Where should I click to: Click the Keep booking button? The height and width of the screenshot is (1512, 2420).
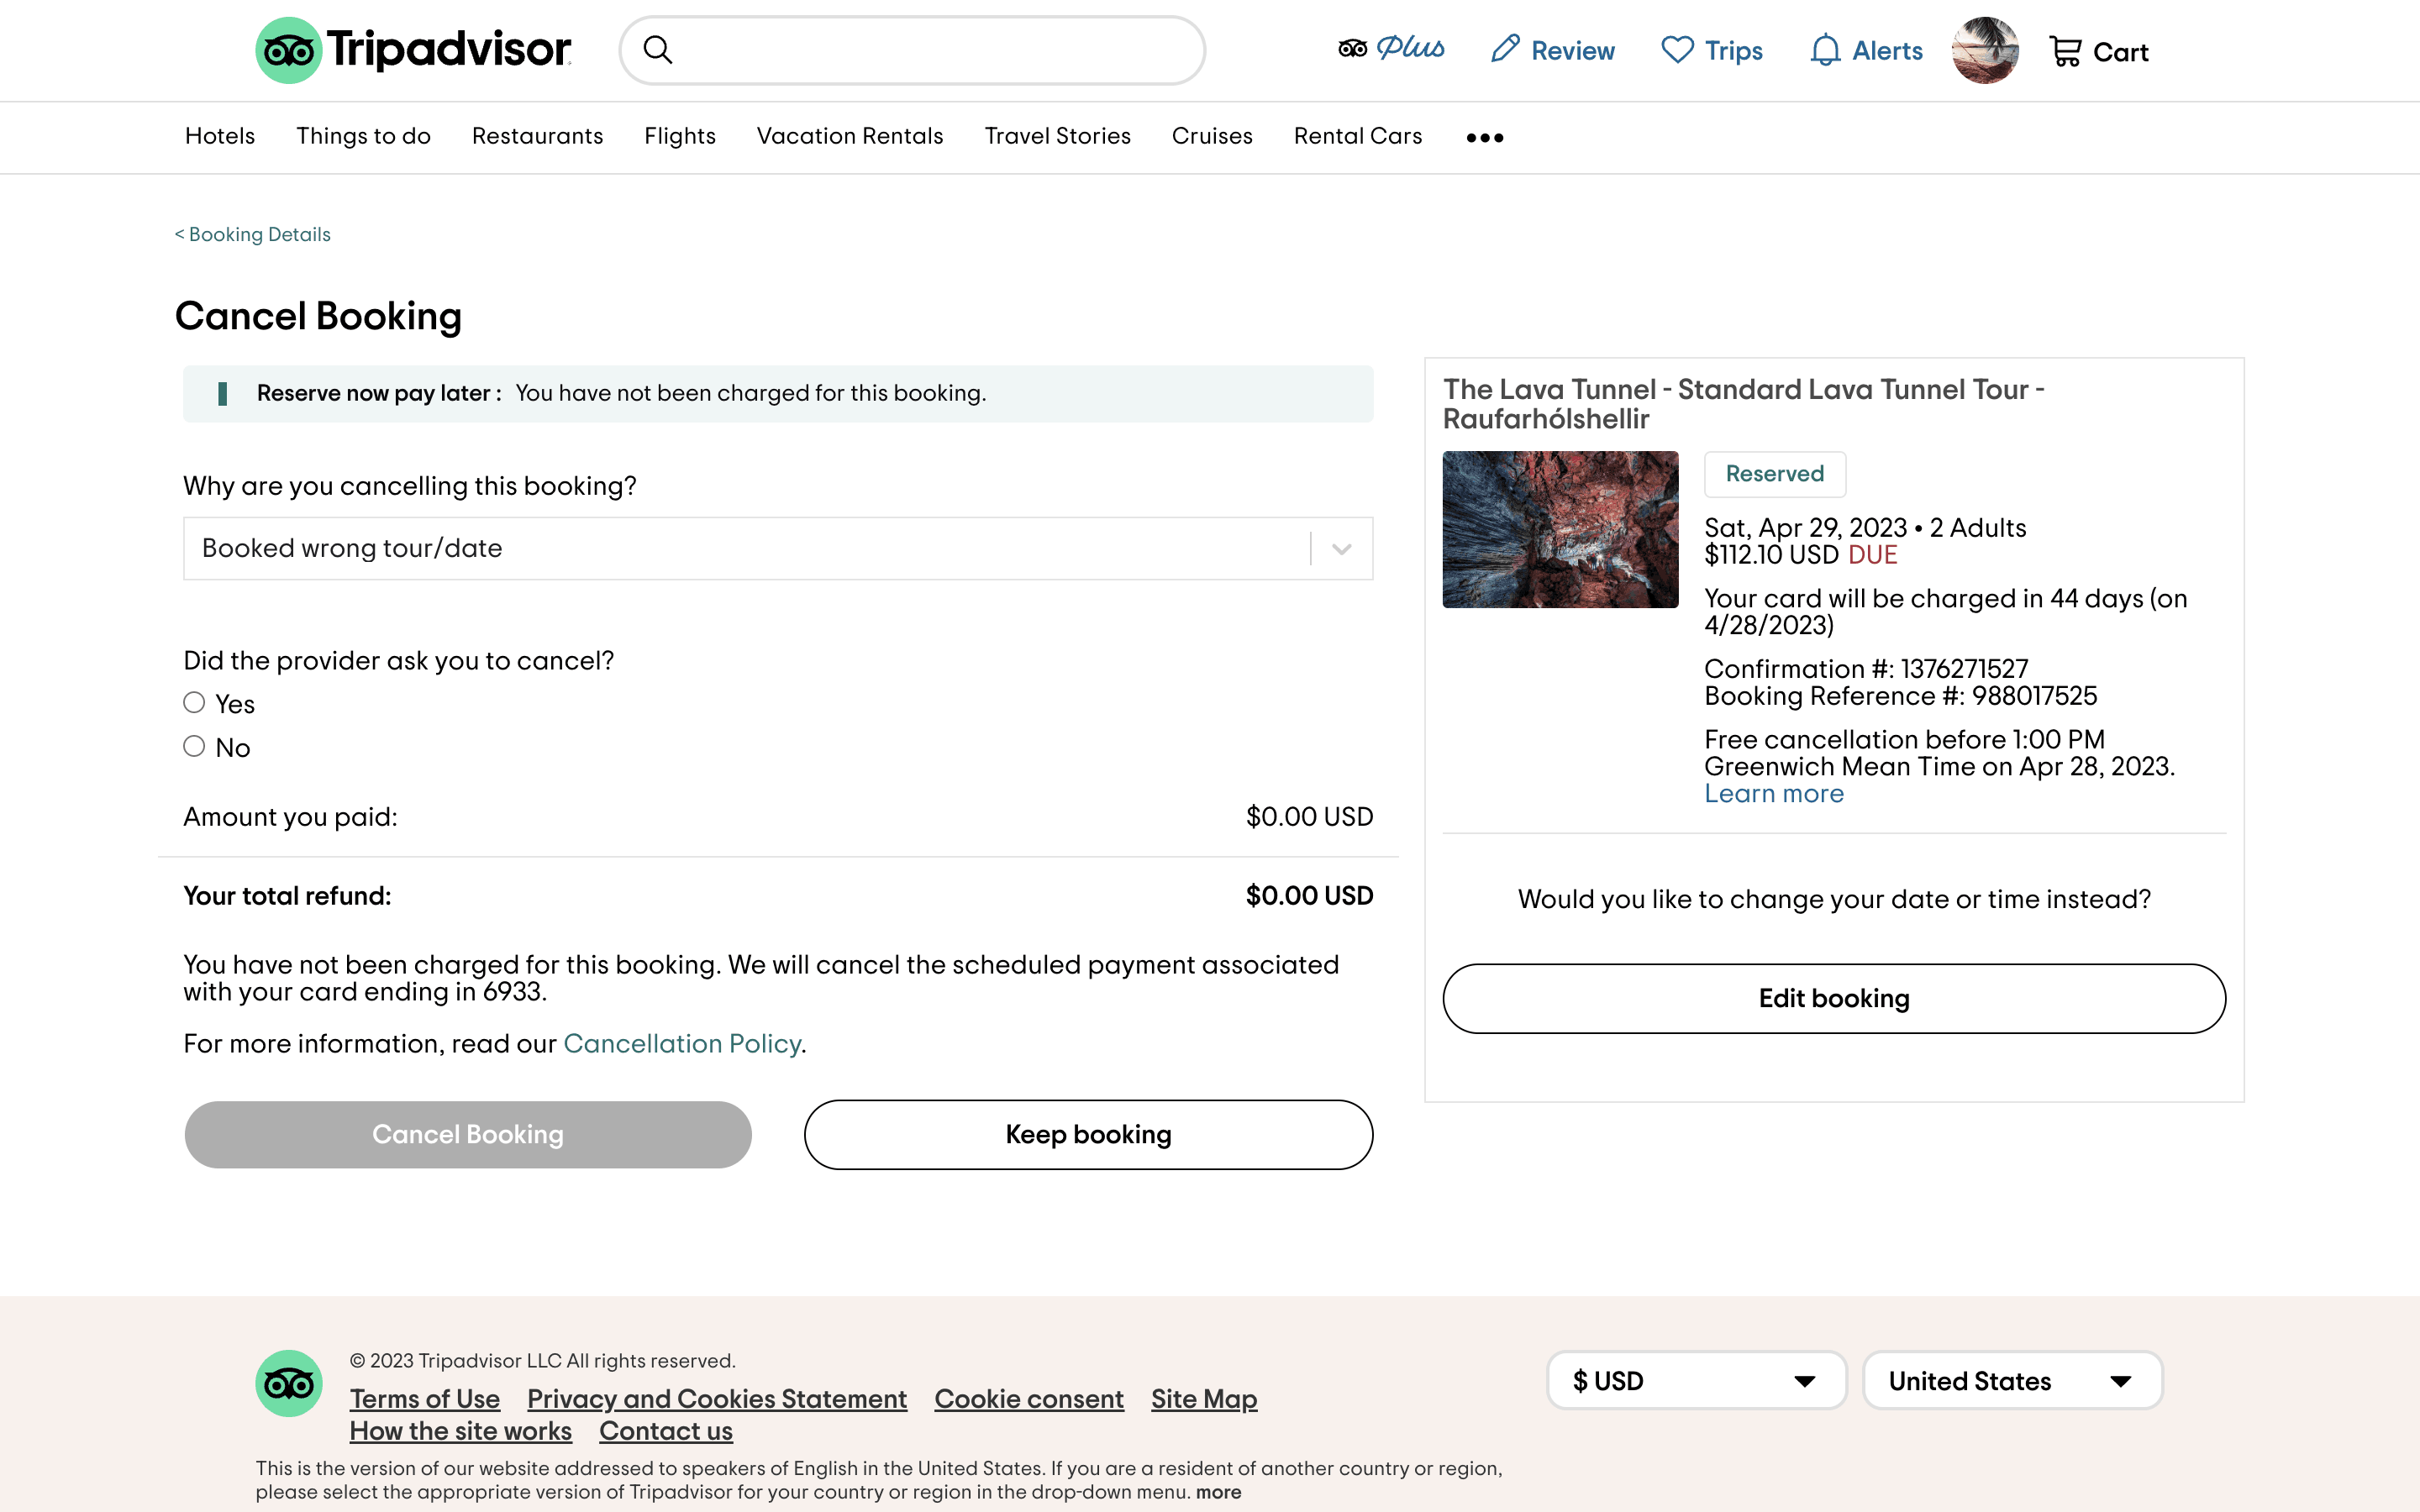tap(1088, 1134)
